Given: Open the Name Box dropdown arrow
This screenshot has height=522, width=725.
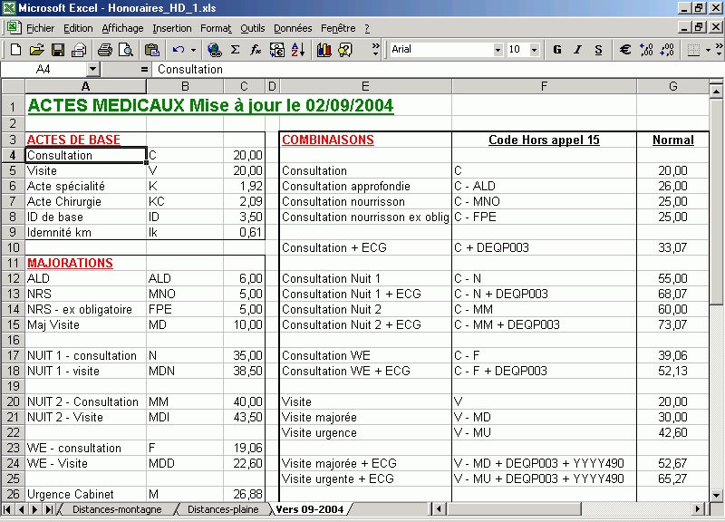Looking at the screenshot, I should click(93, 70).
